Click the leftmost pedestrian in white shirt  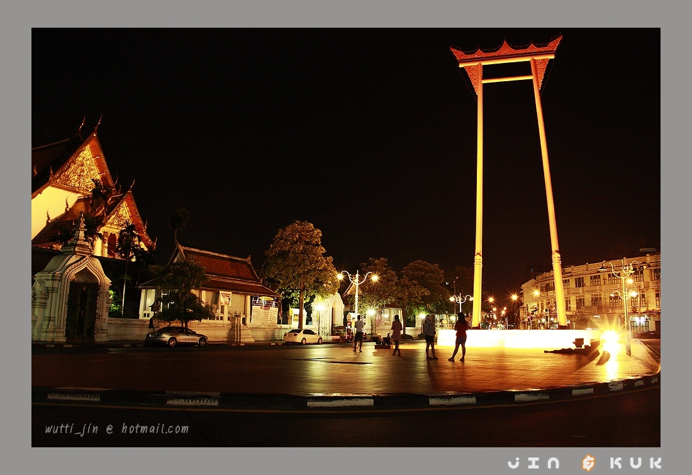[359, 333]
